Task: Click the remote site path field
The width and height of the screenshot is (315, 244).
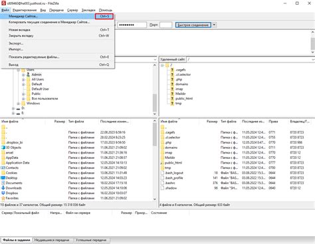Action: [249, 59]
